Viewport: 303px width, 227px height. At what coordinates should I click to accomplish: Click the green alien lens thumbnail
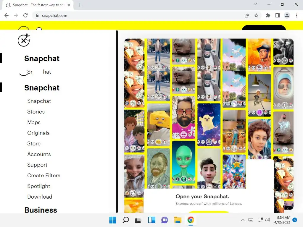coord(183,162)
